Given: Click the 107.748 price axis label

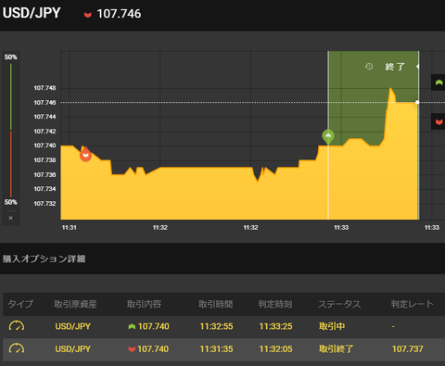Looking at the screenshot, I should coord(44,88).
